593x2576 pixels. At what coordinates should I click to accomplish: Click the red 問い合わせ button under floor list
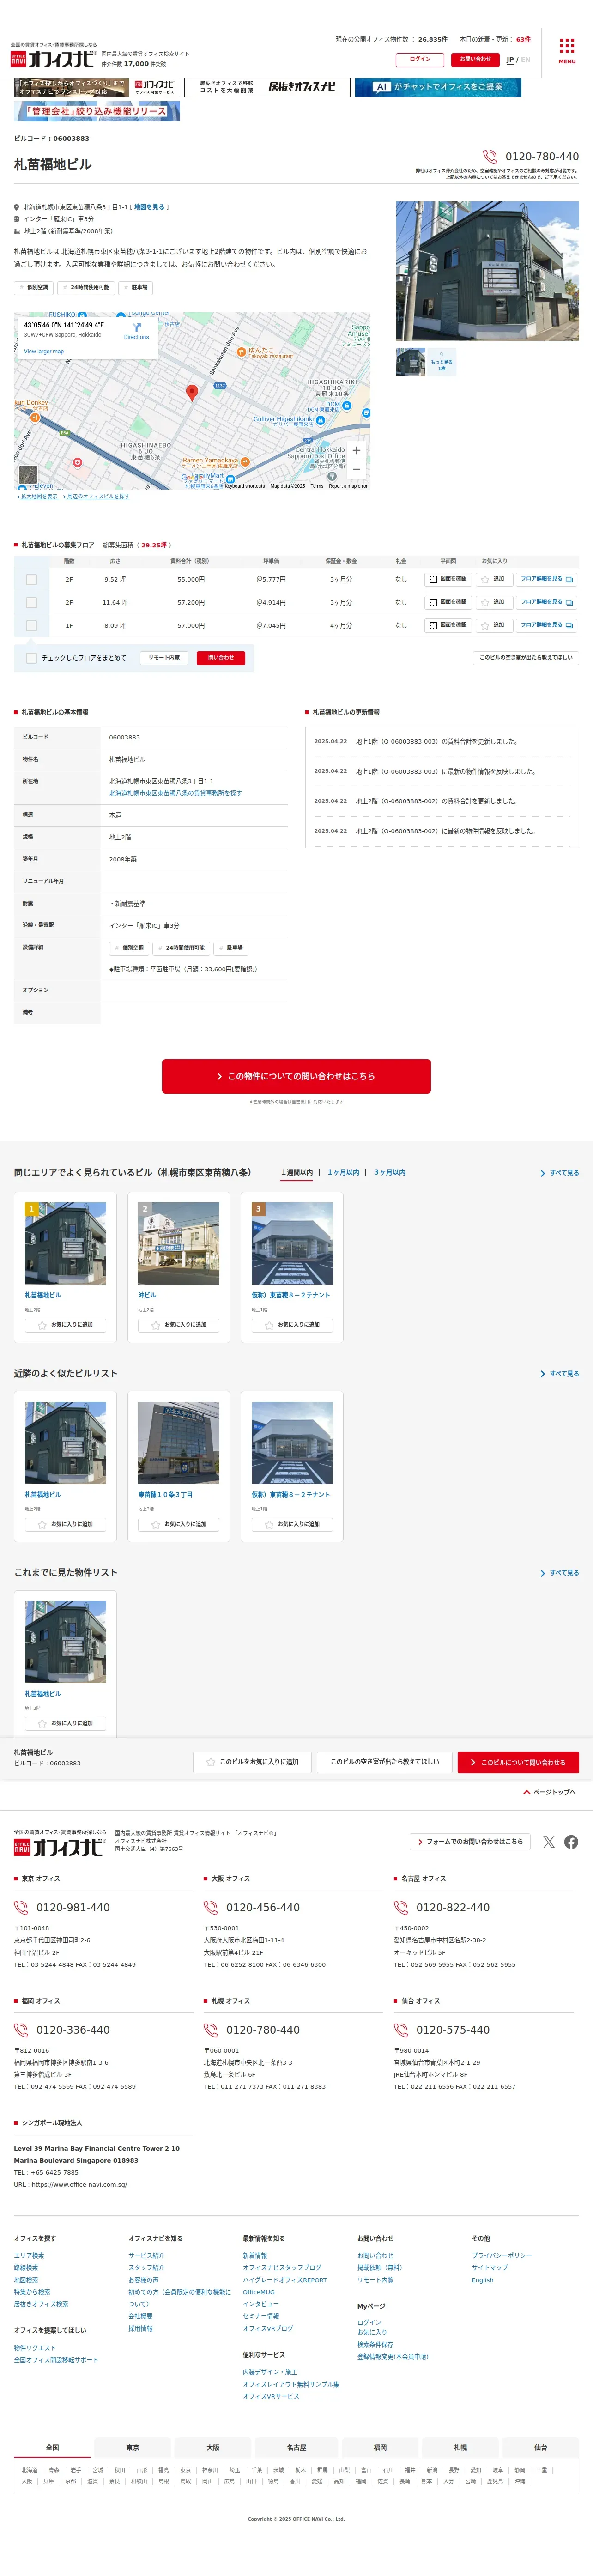221,658
